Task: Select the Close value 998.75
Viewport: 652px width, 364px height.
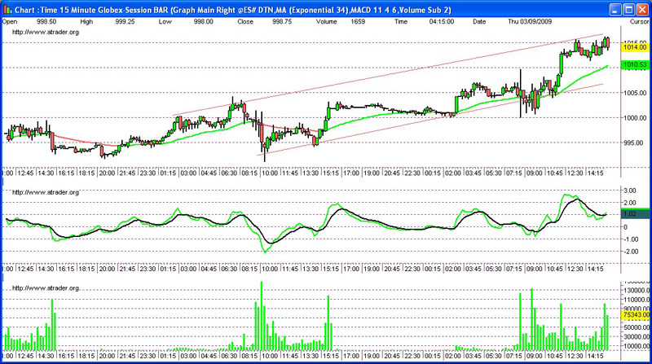Action: coord(282,22)
